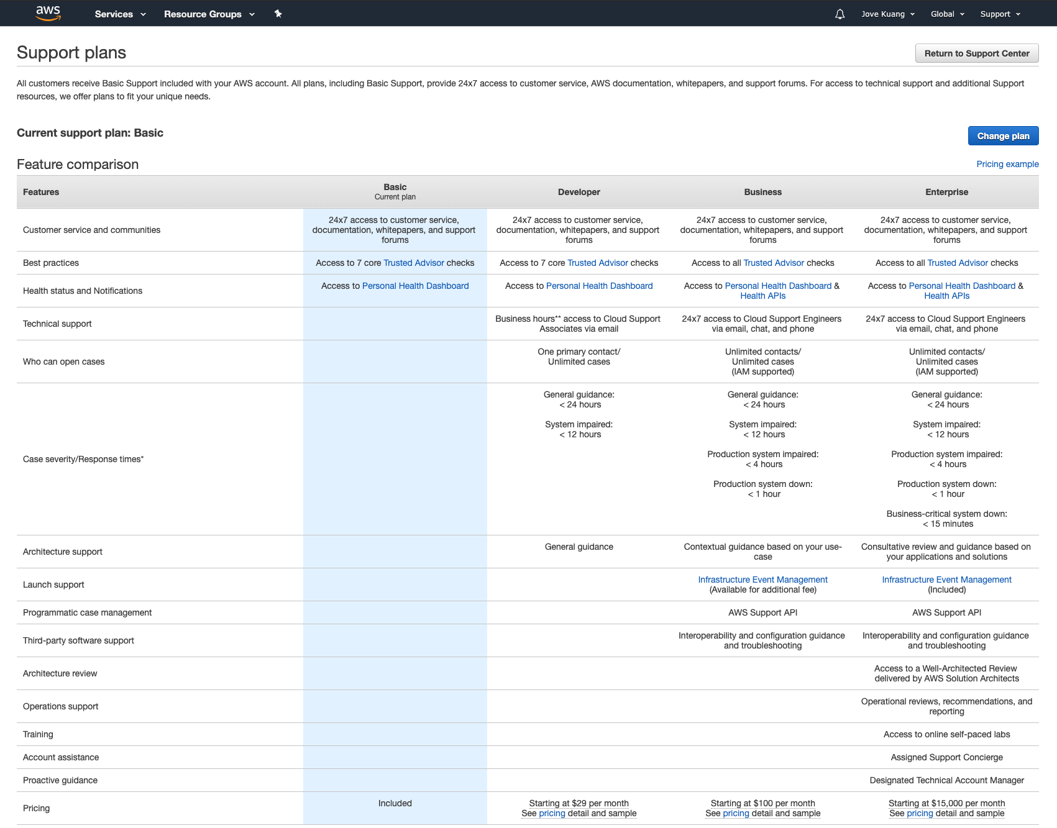Viewport: 1057px width, 828px height.
Task: Click the Change plan button
Action: 1003,136
